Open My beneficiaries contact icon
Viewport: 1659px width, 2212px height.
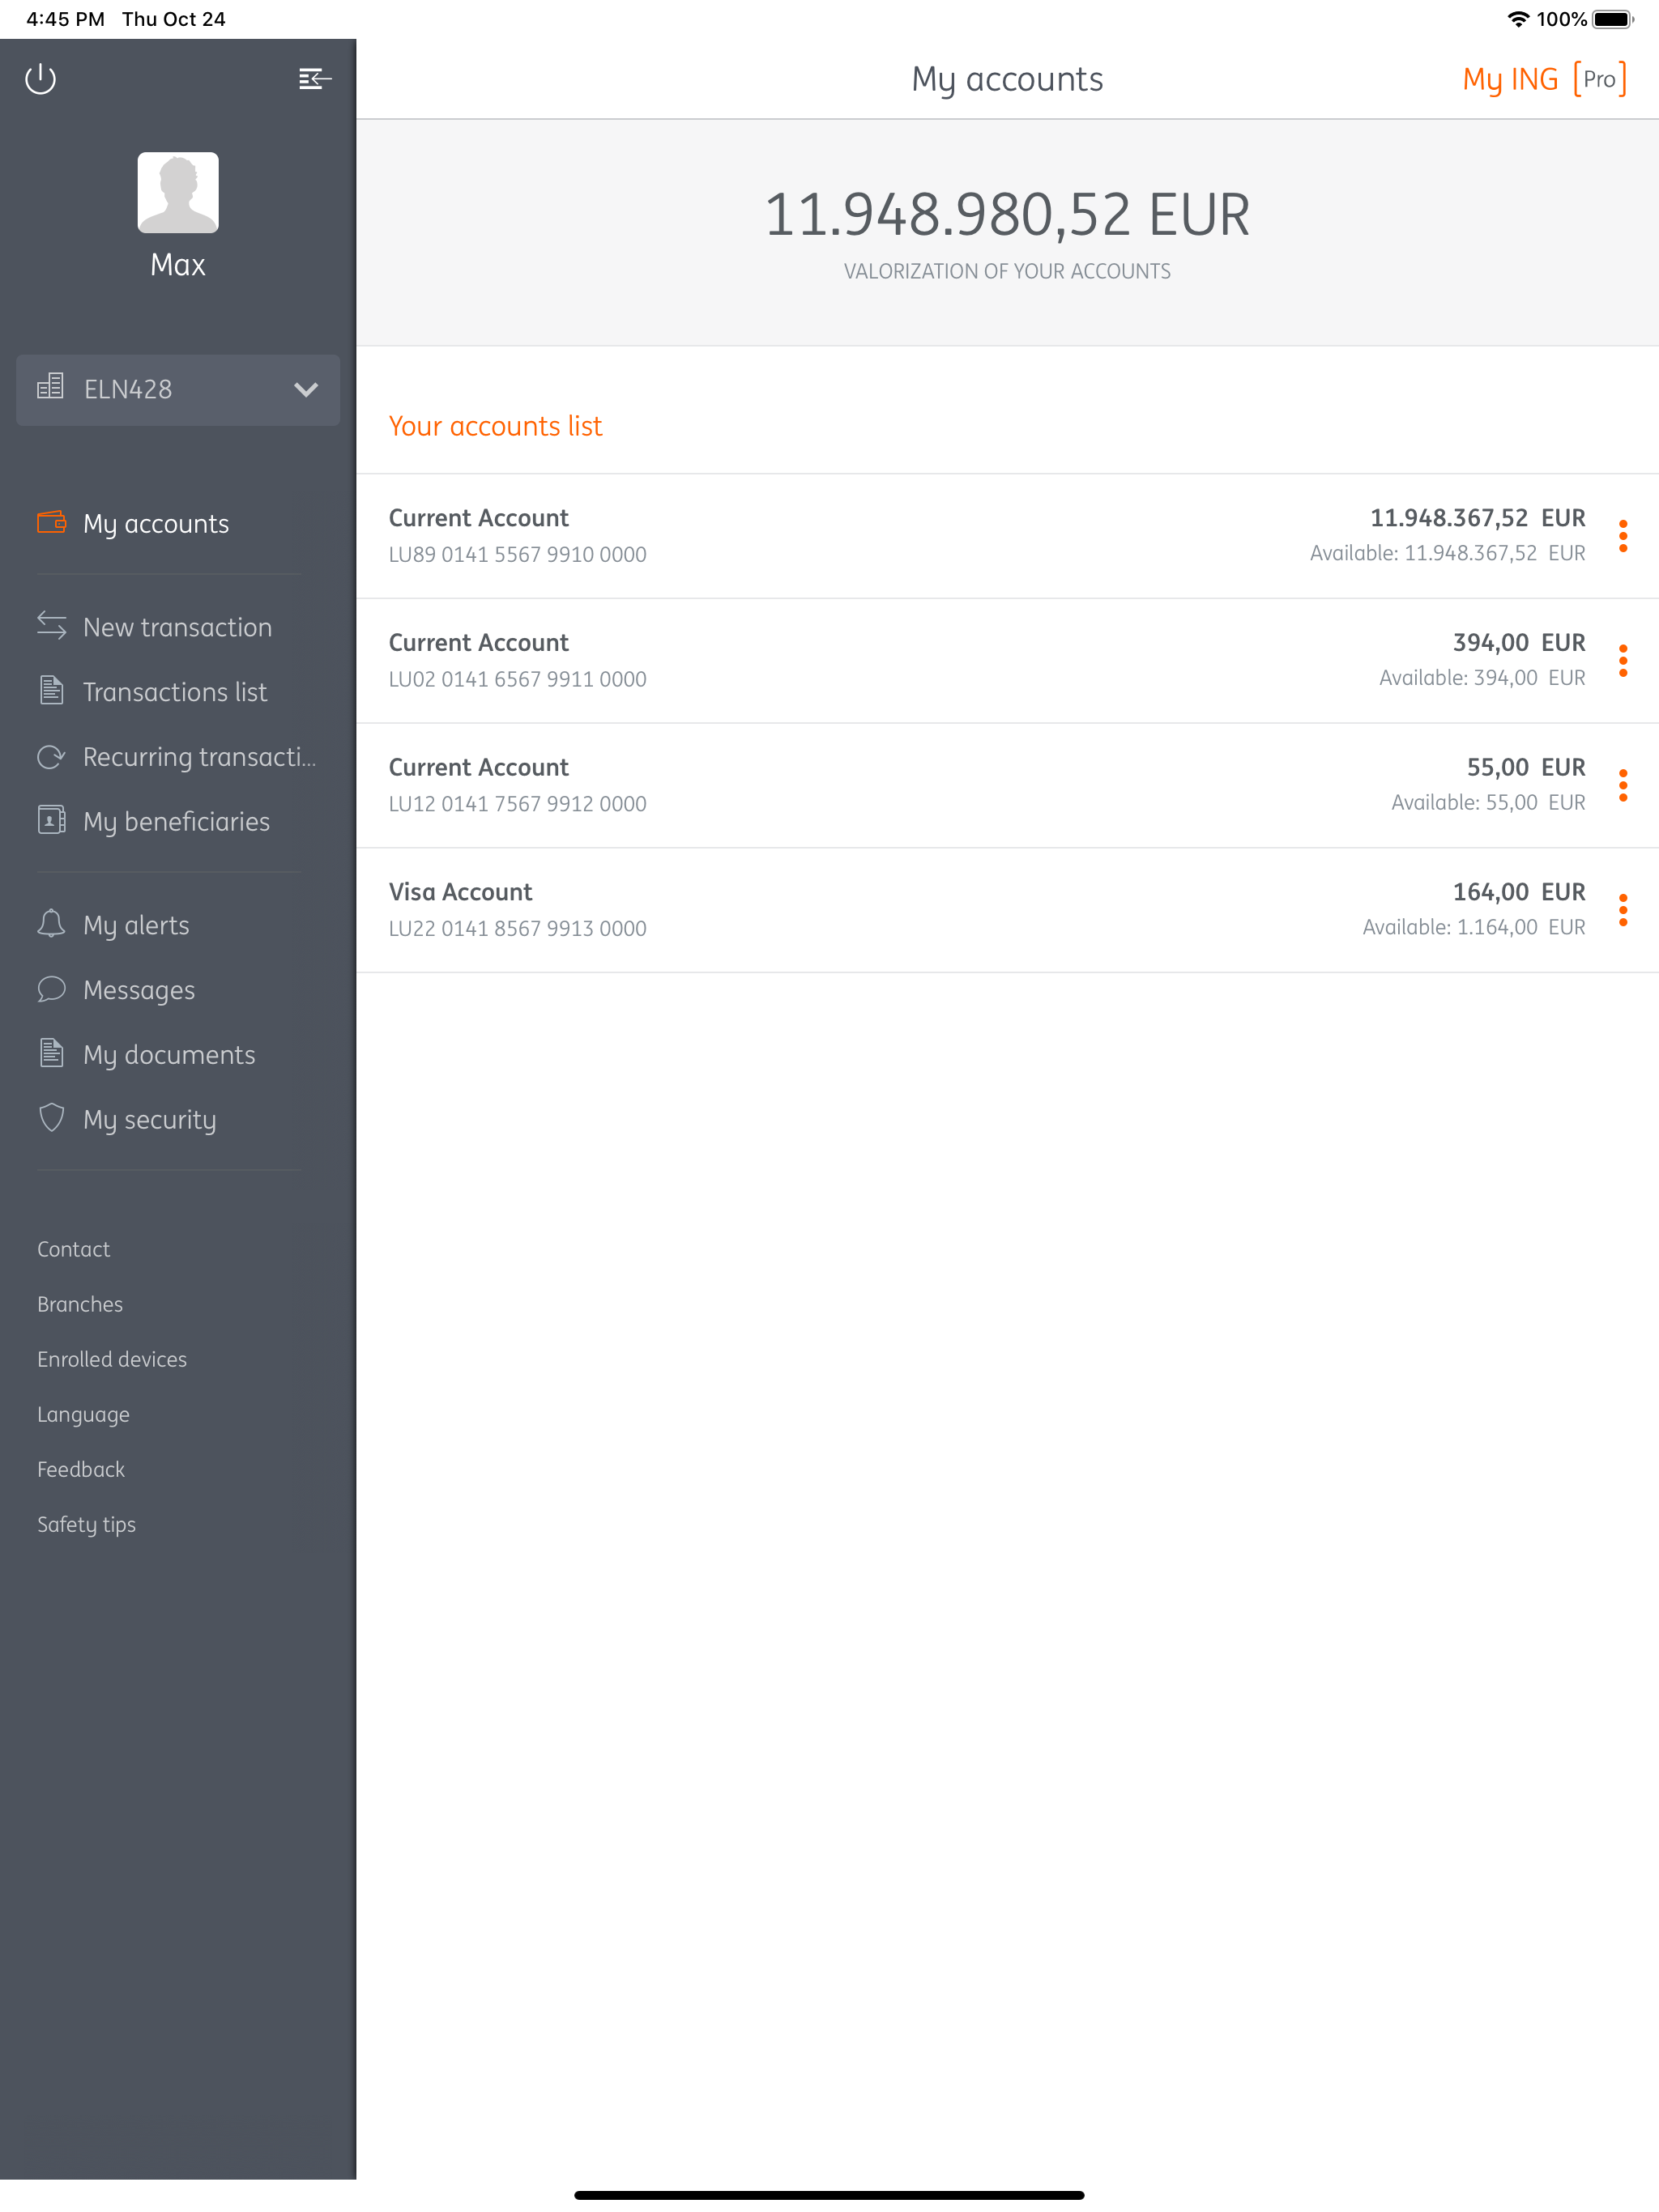pyautogui.click(x=51, y=821)
